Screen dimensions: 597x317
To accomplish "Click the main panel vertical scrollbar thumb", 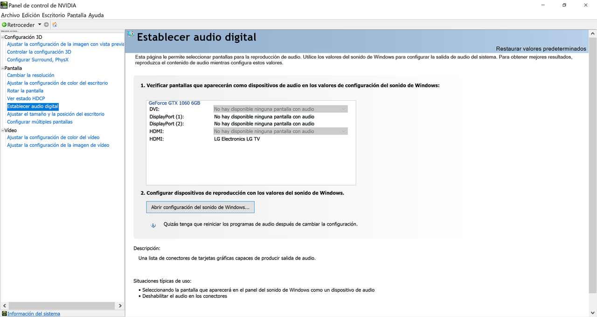I will point(593,165).
